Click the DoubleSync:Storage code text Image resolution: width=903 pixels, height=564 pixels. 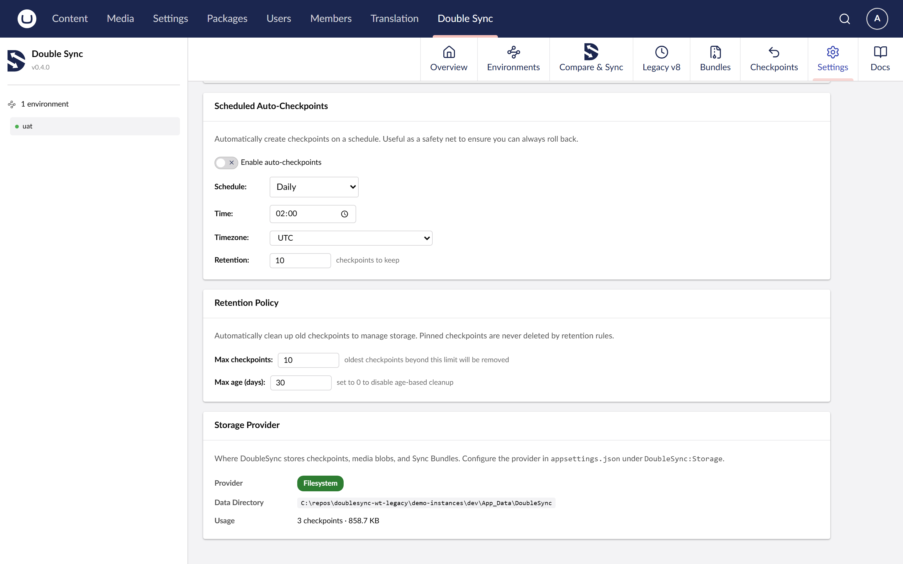[683, 459]
